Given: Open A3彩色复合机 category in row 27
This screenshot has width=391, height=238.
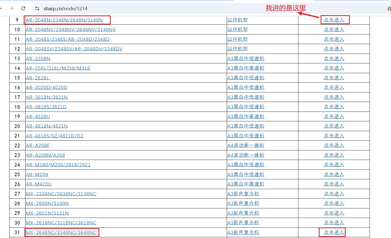Looking at the screenshot, I should click(243, 194).
